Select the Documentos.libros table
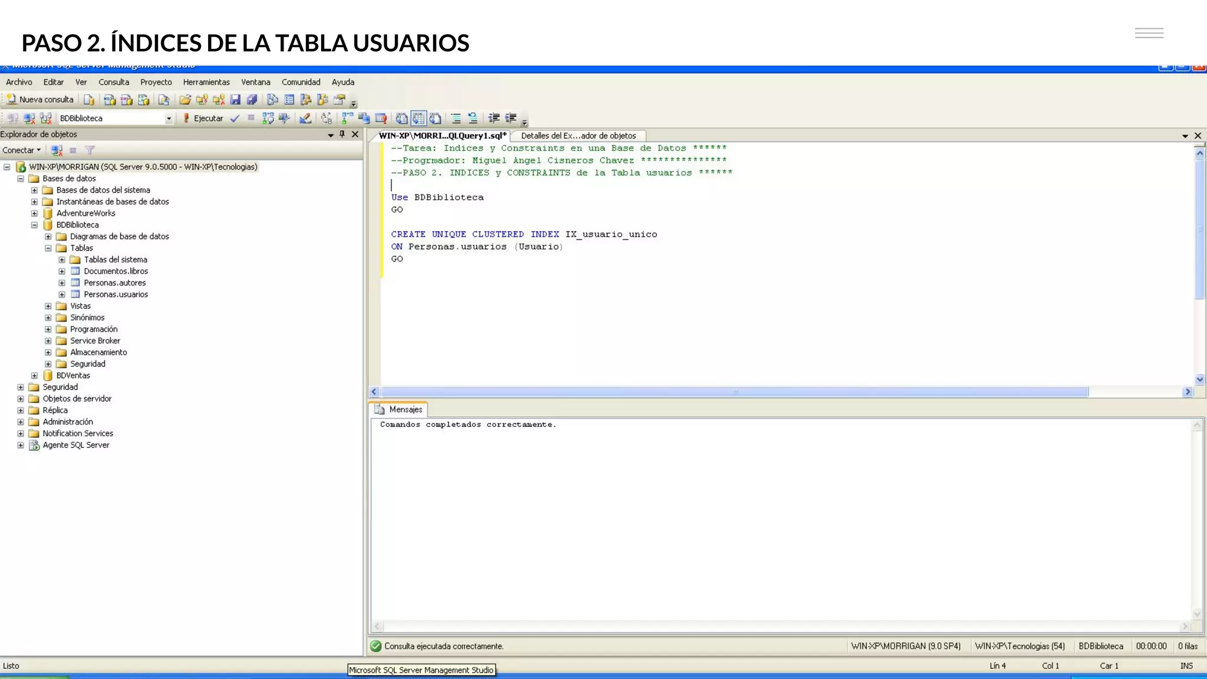 tap(116, 271)
